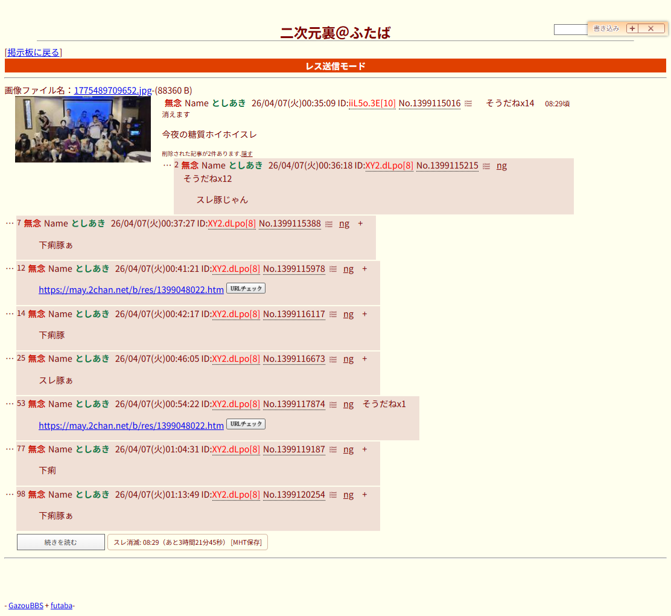Return to board via 掲示板に戻る link
The height and width of the screenshot is (616, 671).
pyautogui.click(x=33, y=53)
